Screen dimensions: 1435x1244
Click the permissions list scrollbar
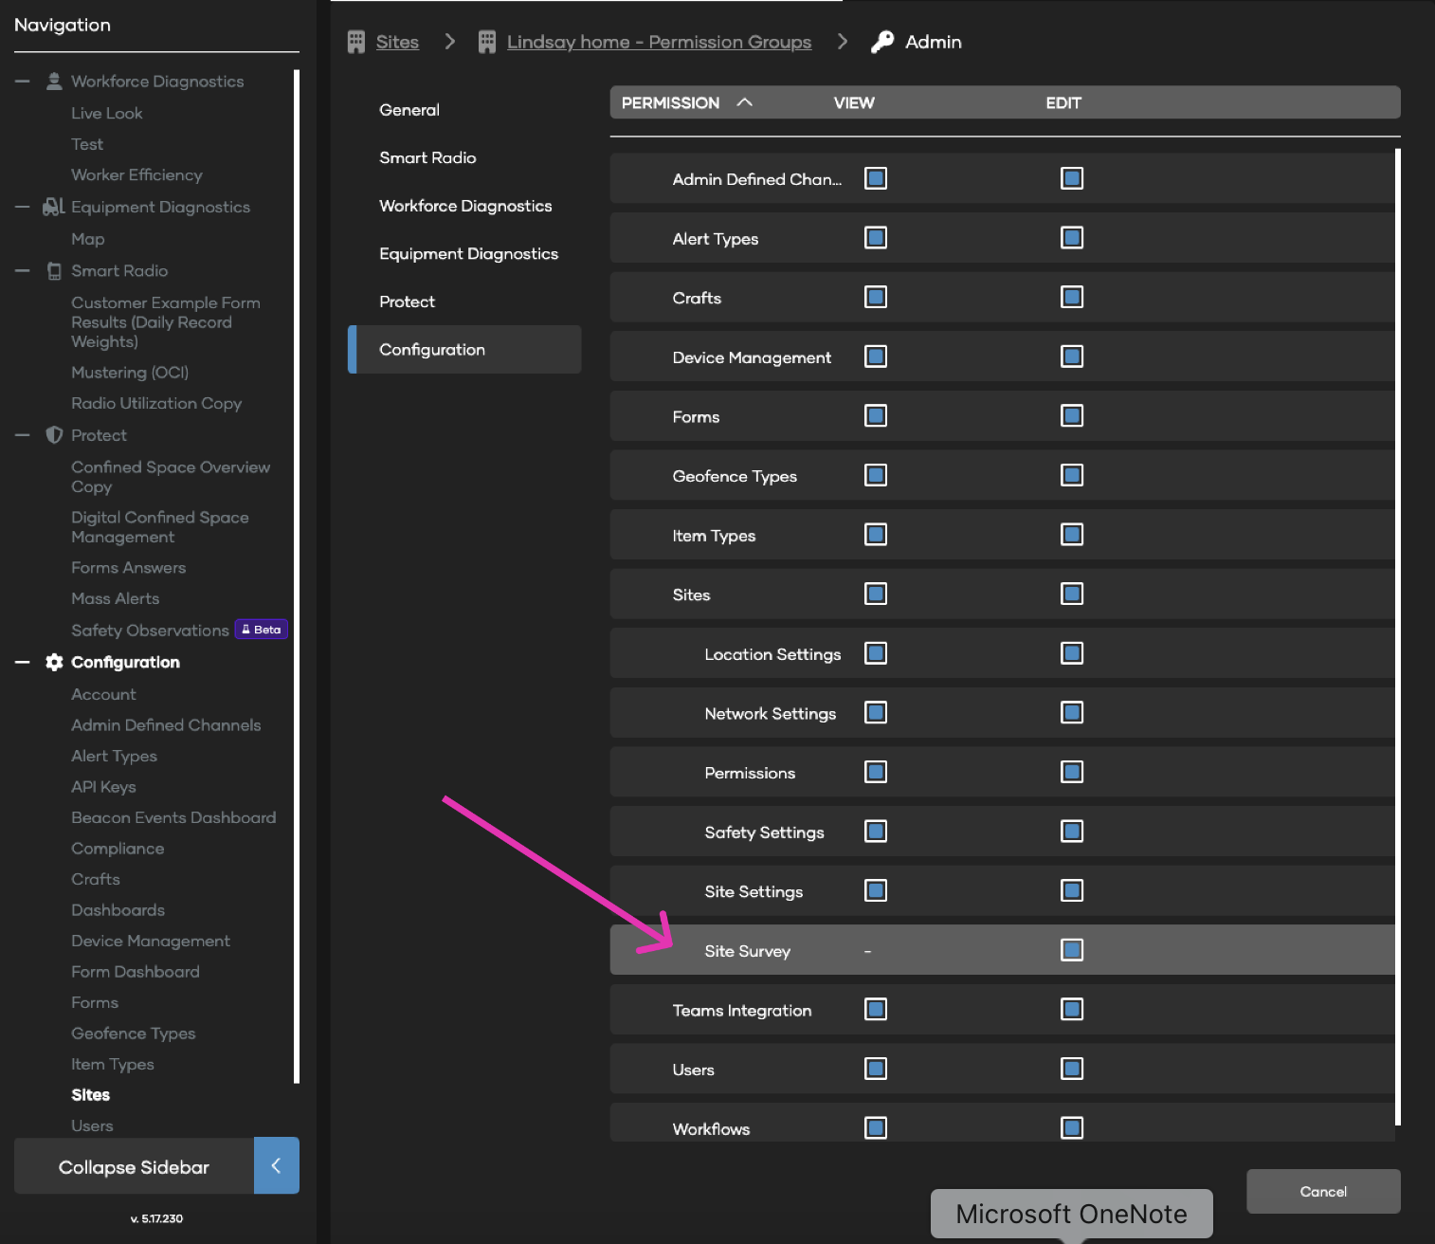(1398, 636)
